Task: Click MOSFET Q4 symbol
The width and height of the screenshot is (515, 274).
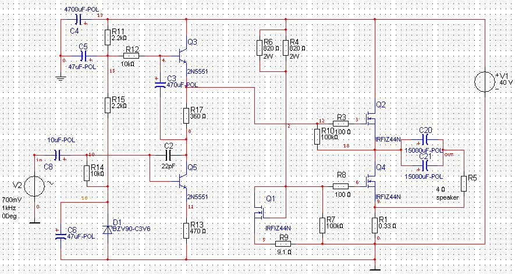Action: point(371,181)
